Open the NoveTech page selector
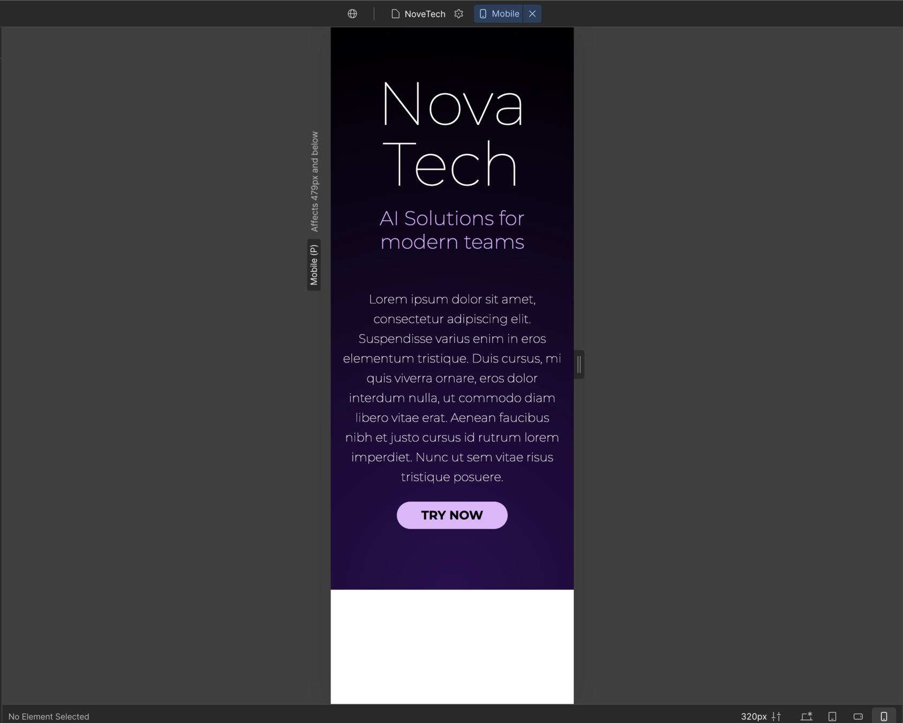903x723 pixels. (418, 14)
